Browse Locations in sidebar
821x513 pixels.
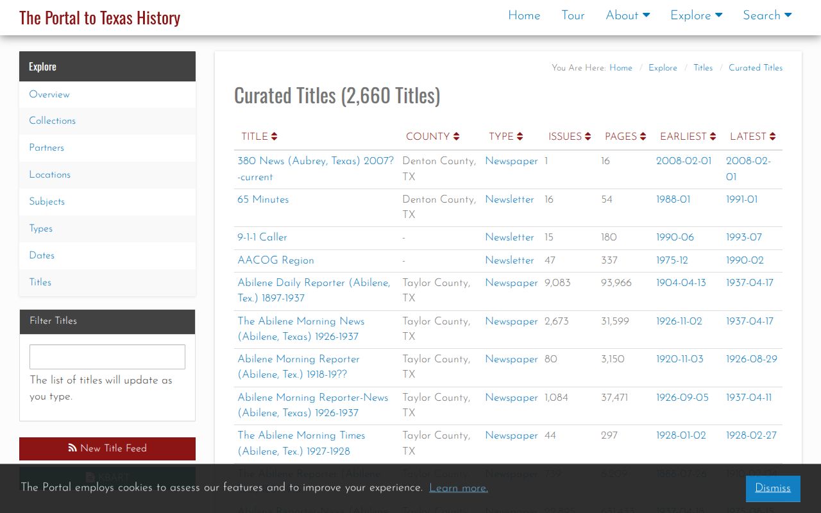[107, 174]
